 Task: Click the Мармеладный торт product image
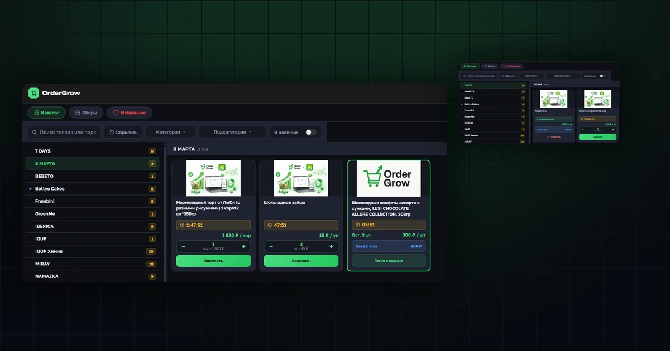tap(213, 178)
